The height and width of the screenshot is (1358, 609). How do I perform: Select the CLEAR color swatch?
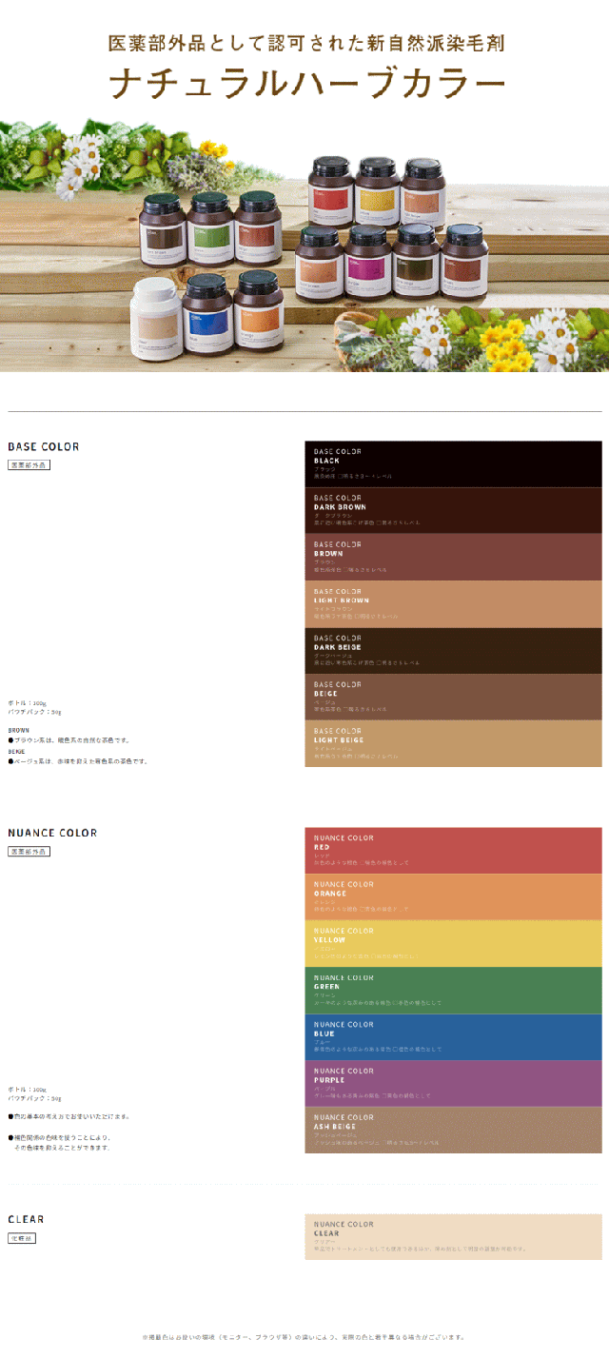tap(453, 1236)
